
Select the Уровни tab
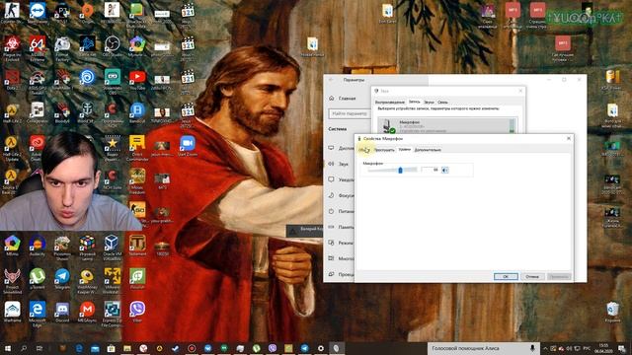[404, 149]
